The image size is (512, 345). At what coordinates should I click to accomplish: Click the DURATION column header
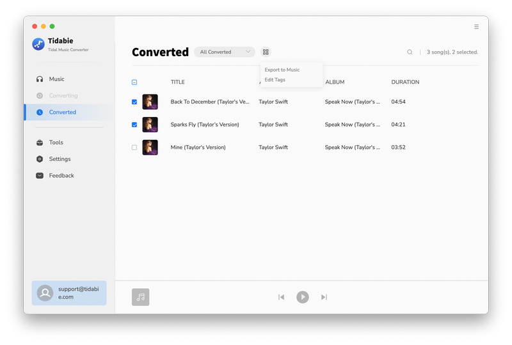click(x=405, y=82)
